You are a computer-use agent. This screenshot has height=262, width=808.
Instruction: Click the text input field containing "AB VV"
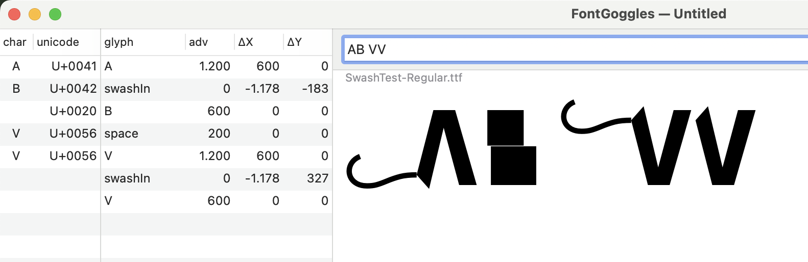tap(572, 49)
